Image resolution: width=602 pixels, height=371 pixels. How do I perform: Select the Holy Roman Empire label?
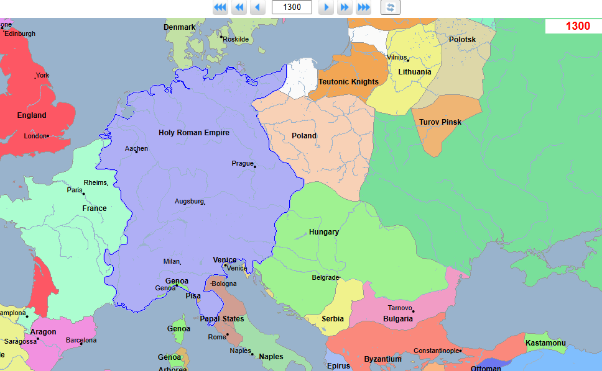click(x=194, y=133)
